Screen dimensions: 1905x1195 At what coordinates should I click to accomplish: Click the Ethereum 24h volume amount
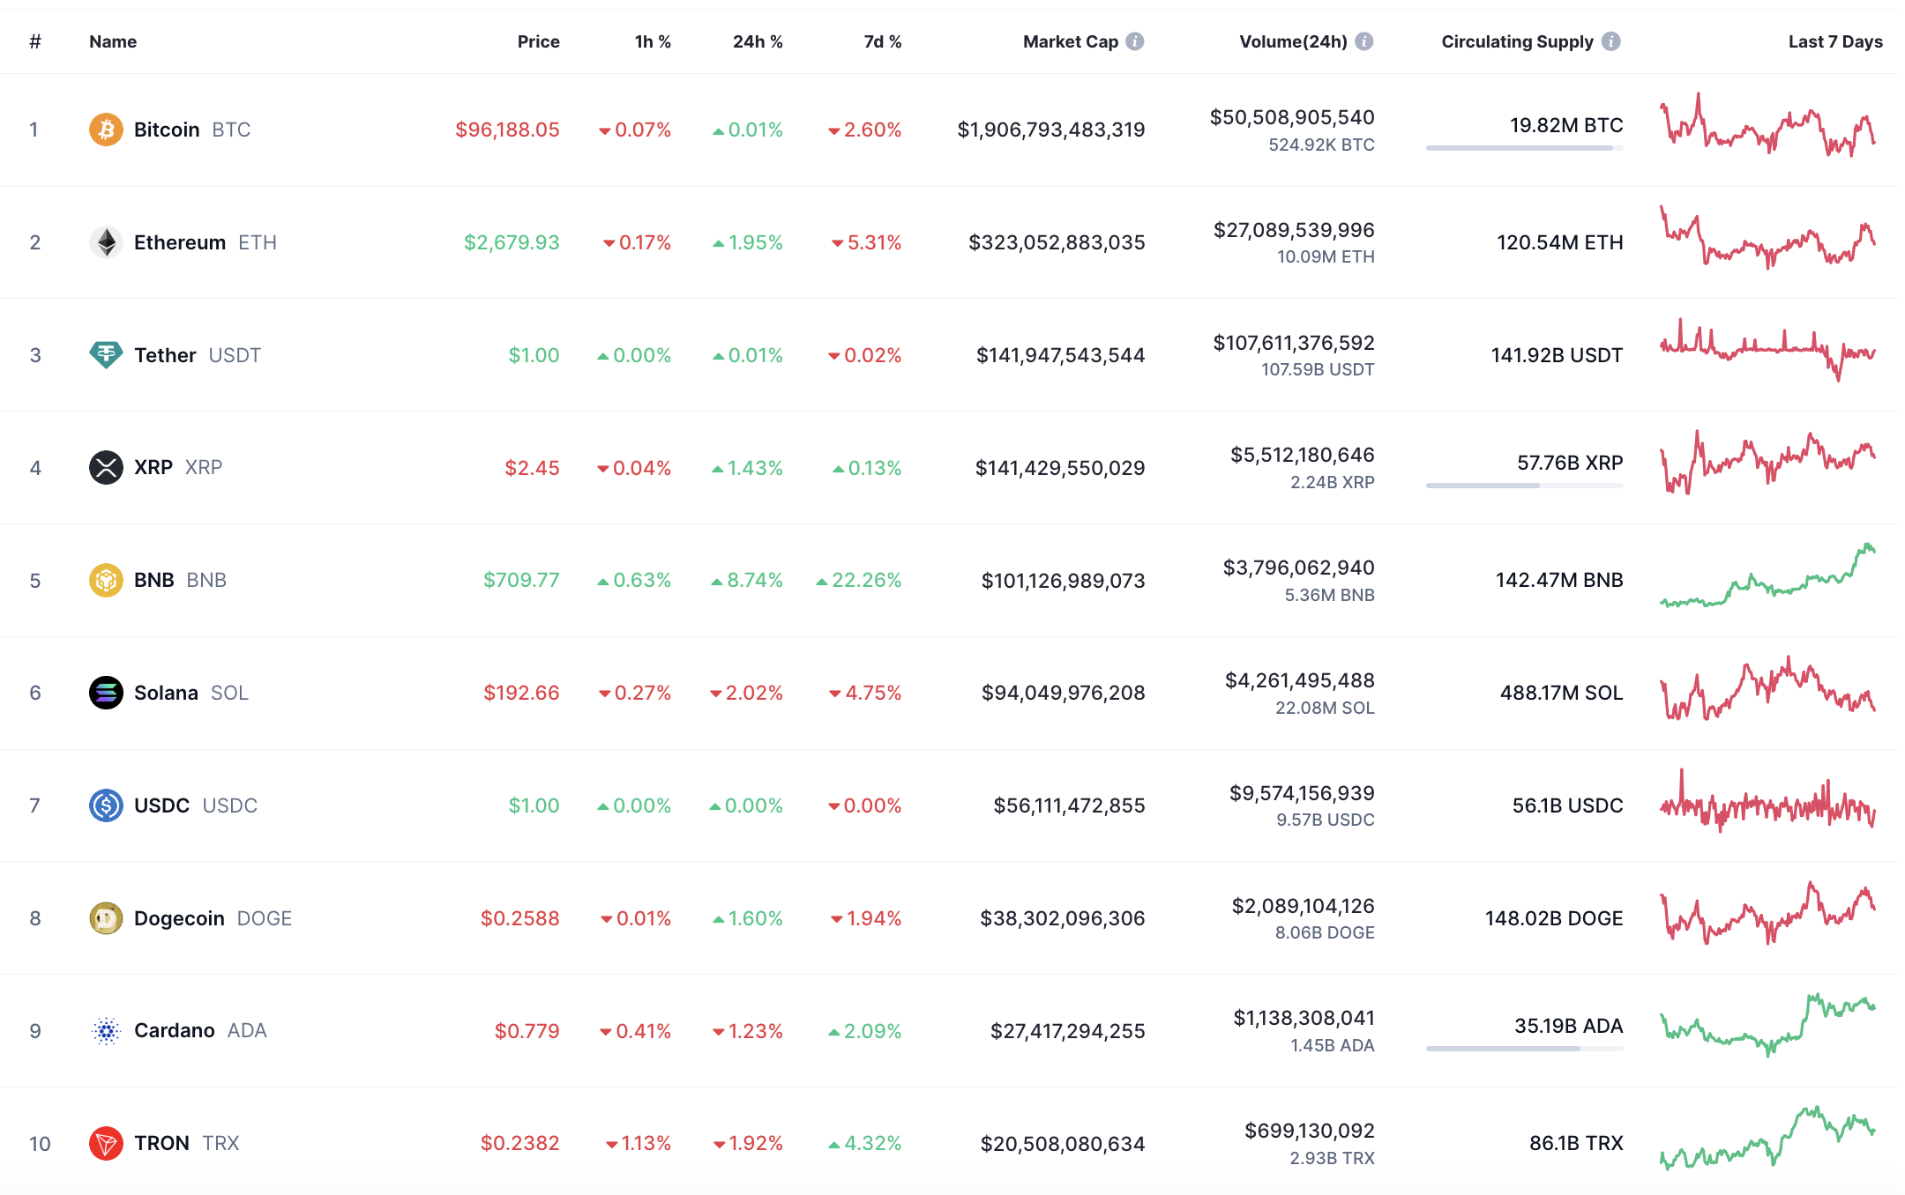click(x=1294, y=230)
